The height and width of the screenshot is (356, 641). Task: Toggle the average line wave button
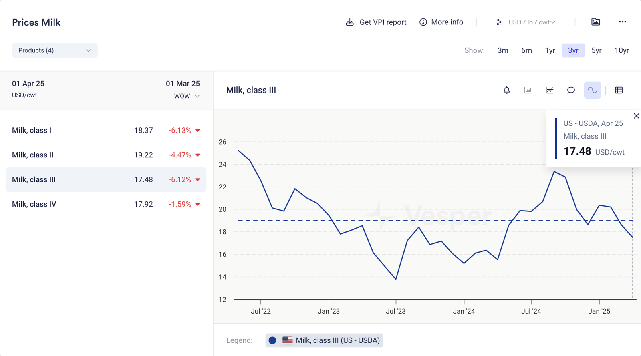click(x=592, y=90)
